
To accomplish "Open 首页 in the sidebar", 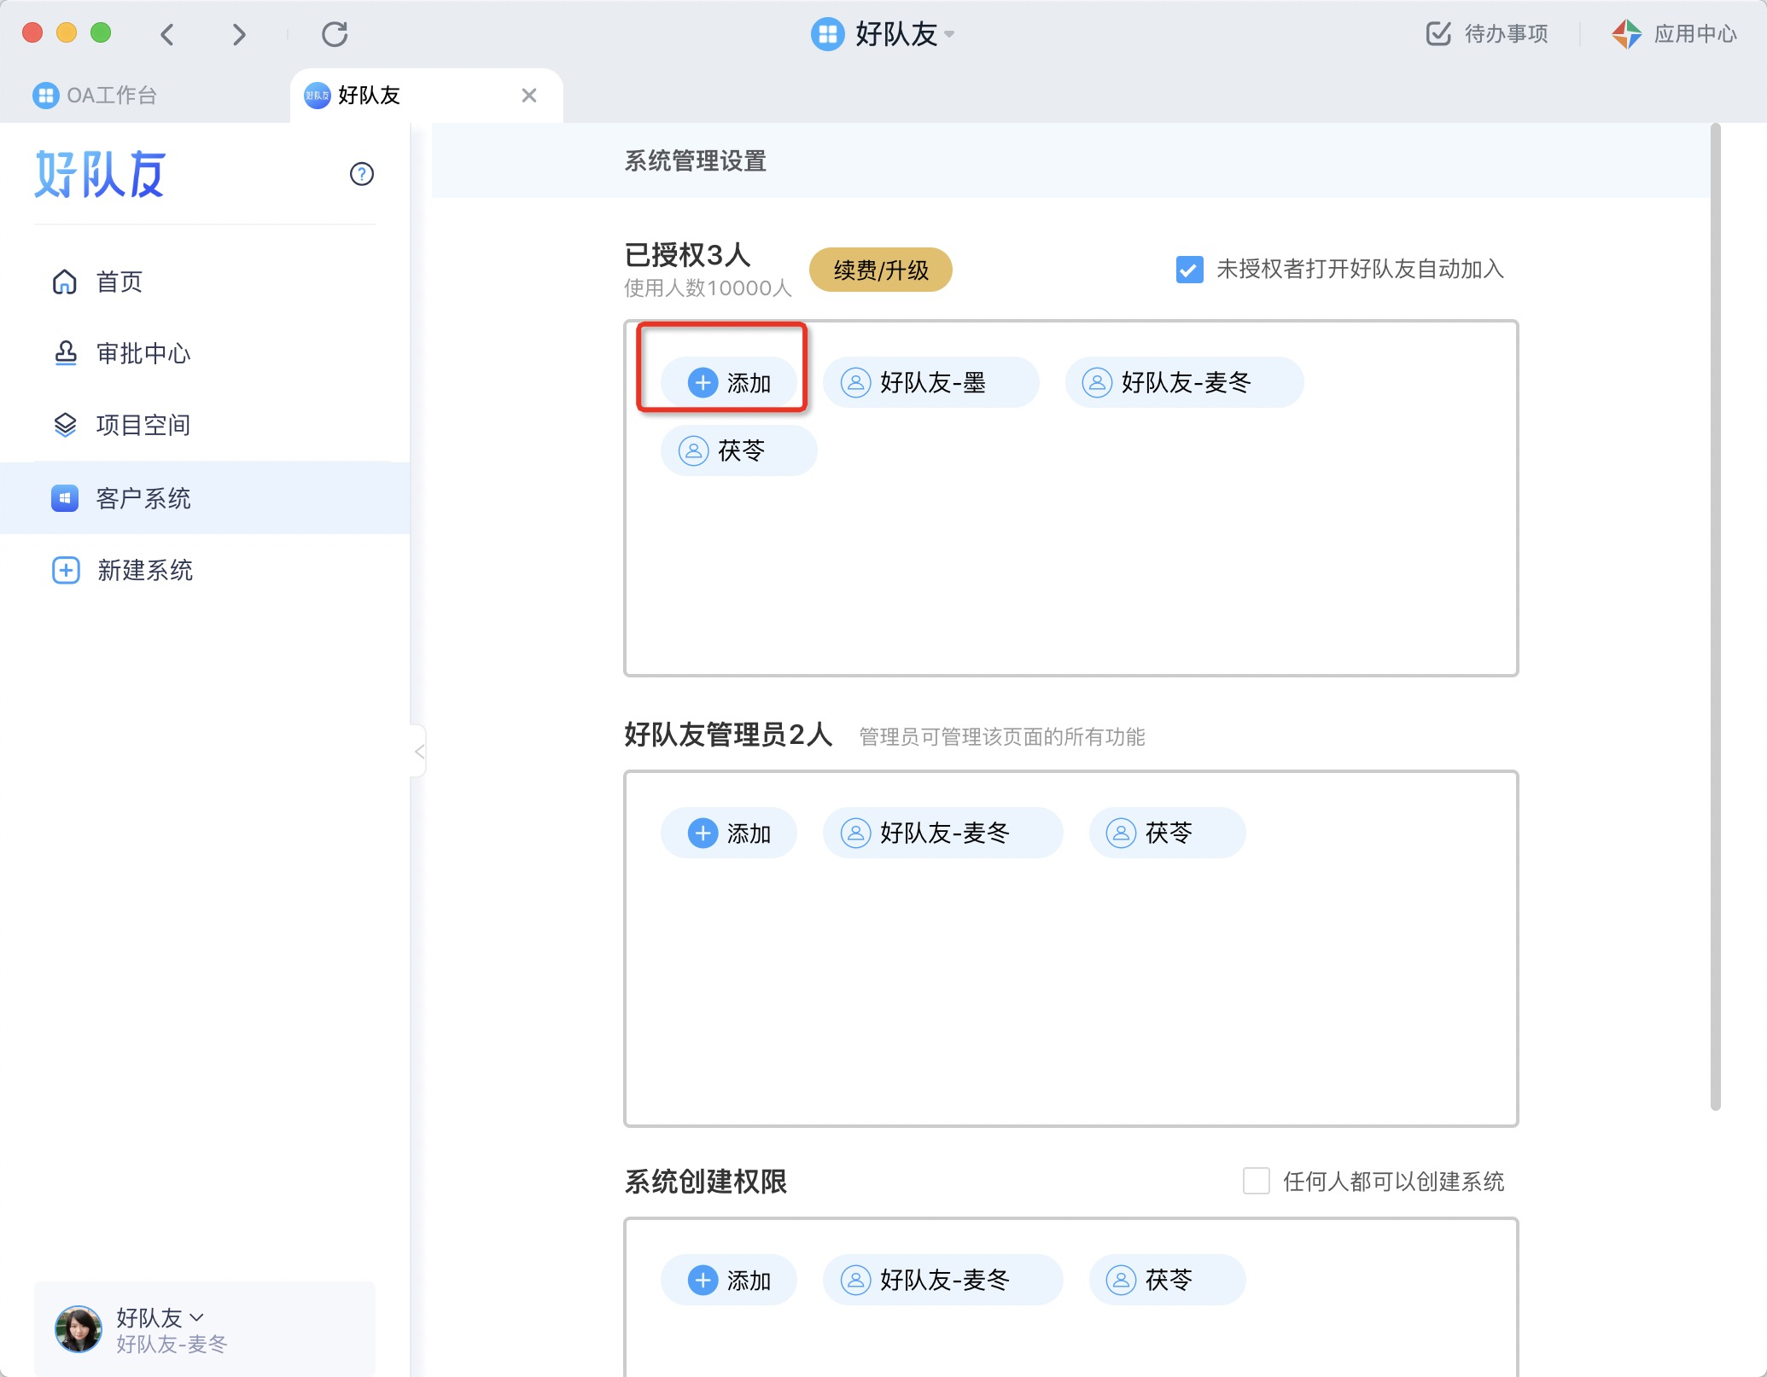I will (205, 282).
